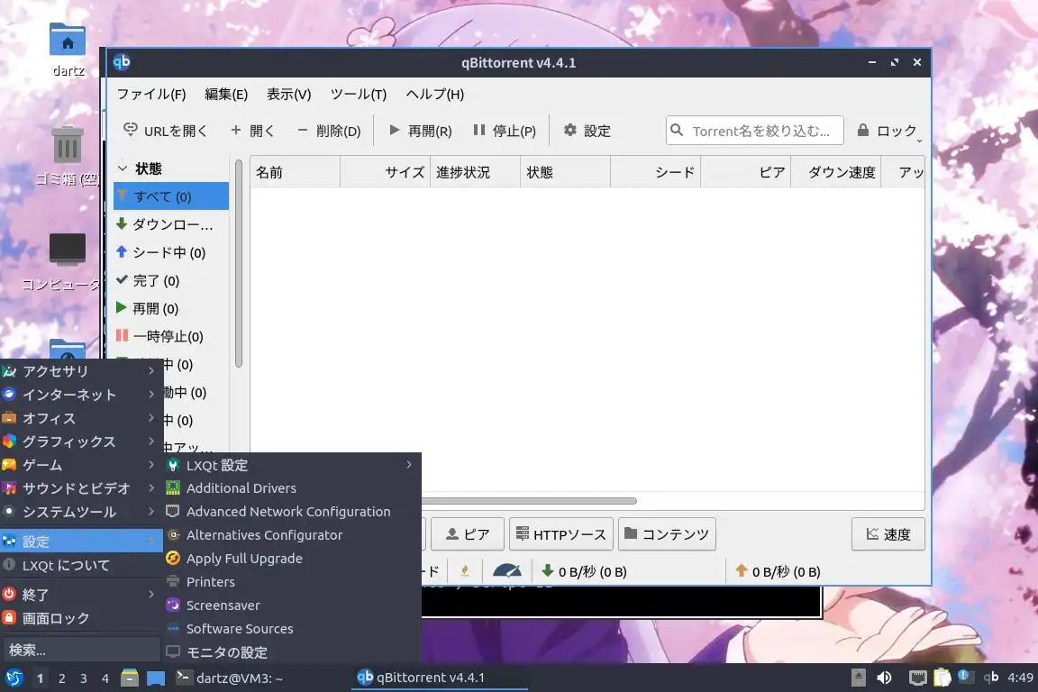1038x692 pixels.
Task: Switch to the 速度 graph tab
Action: click(888, 533)
